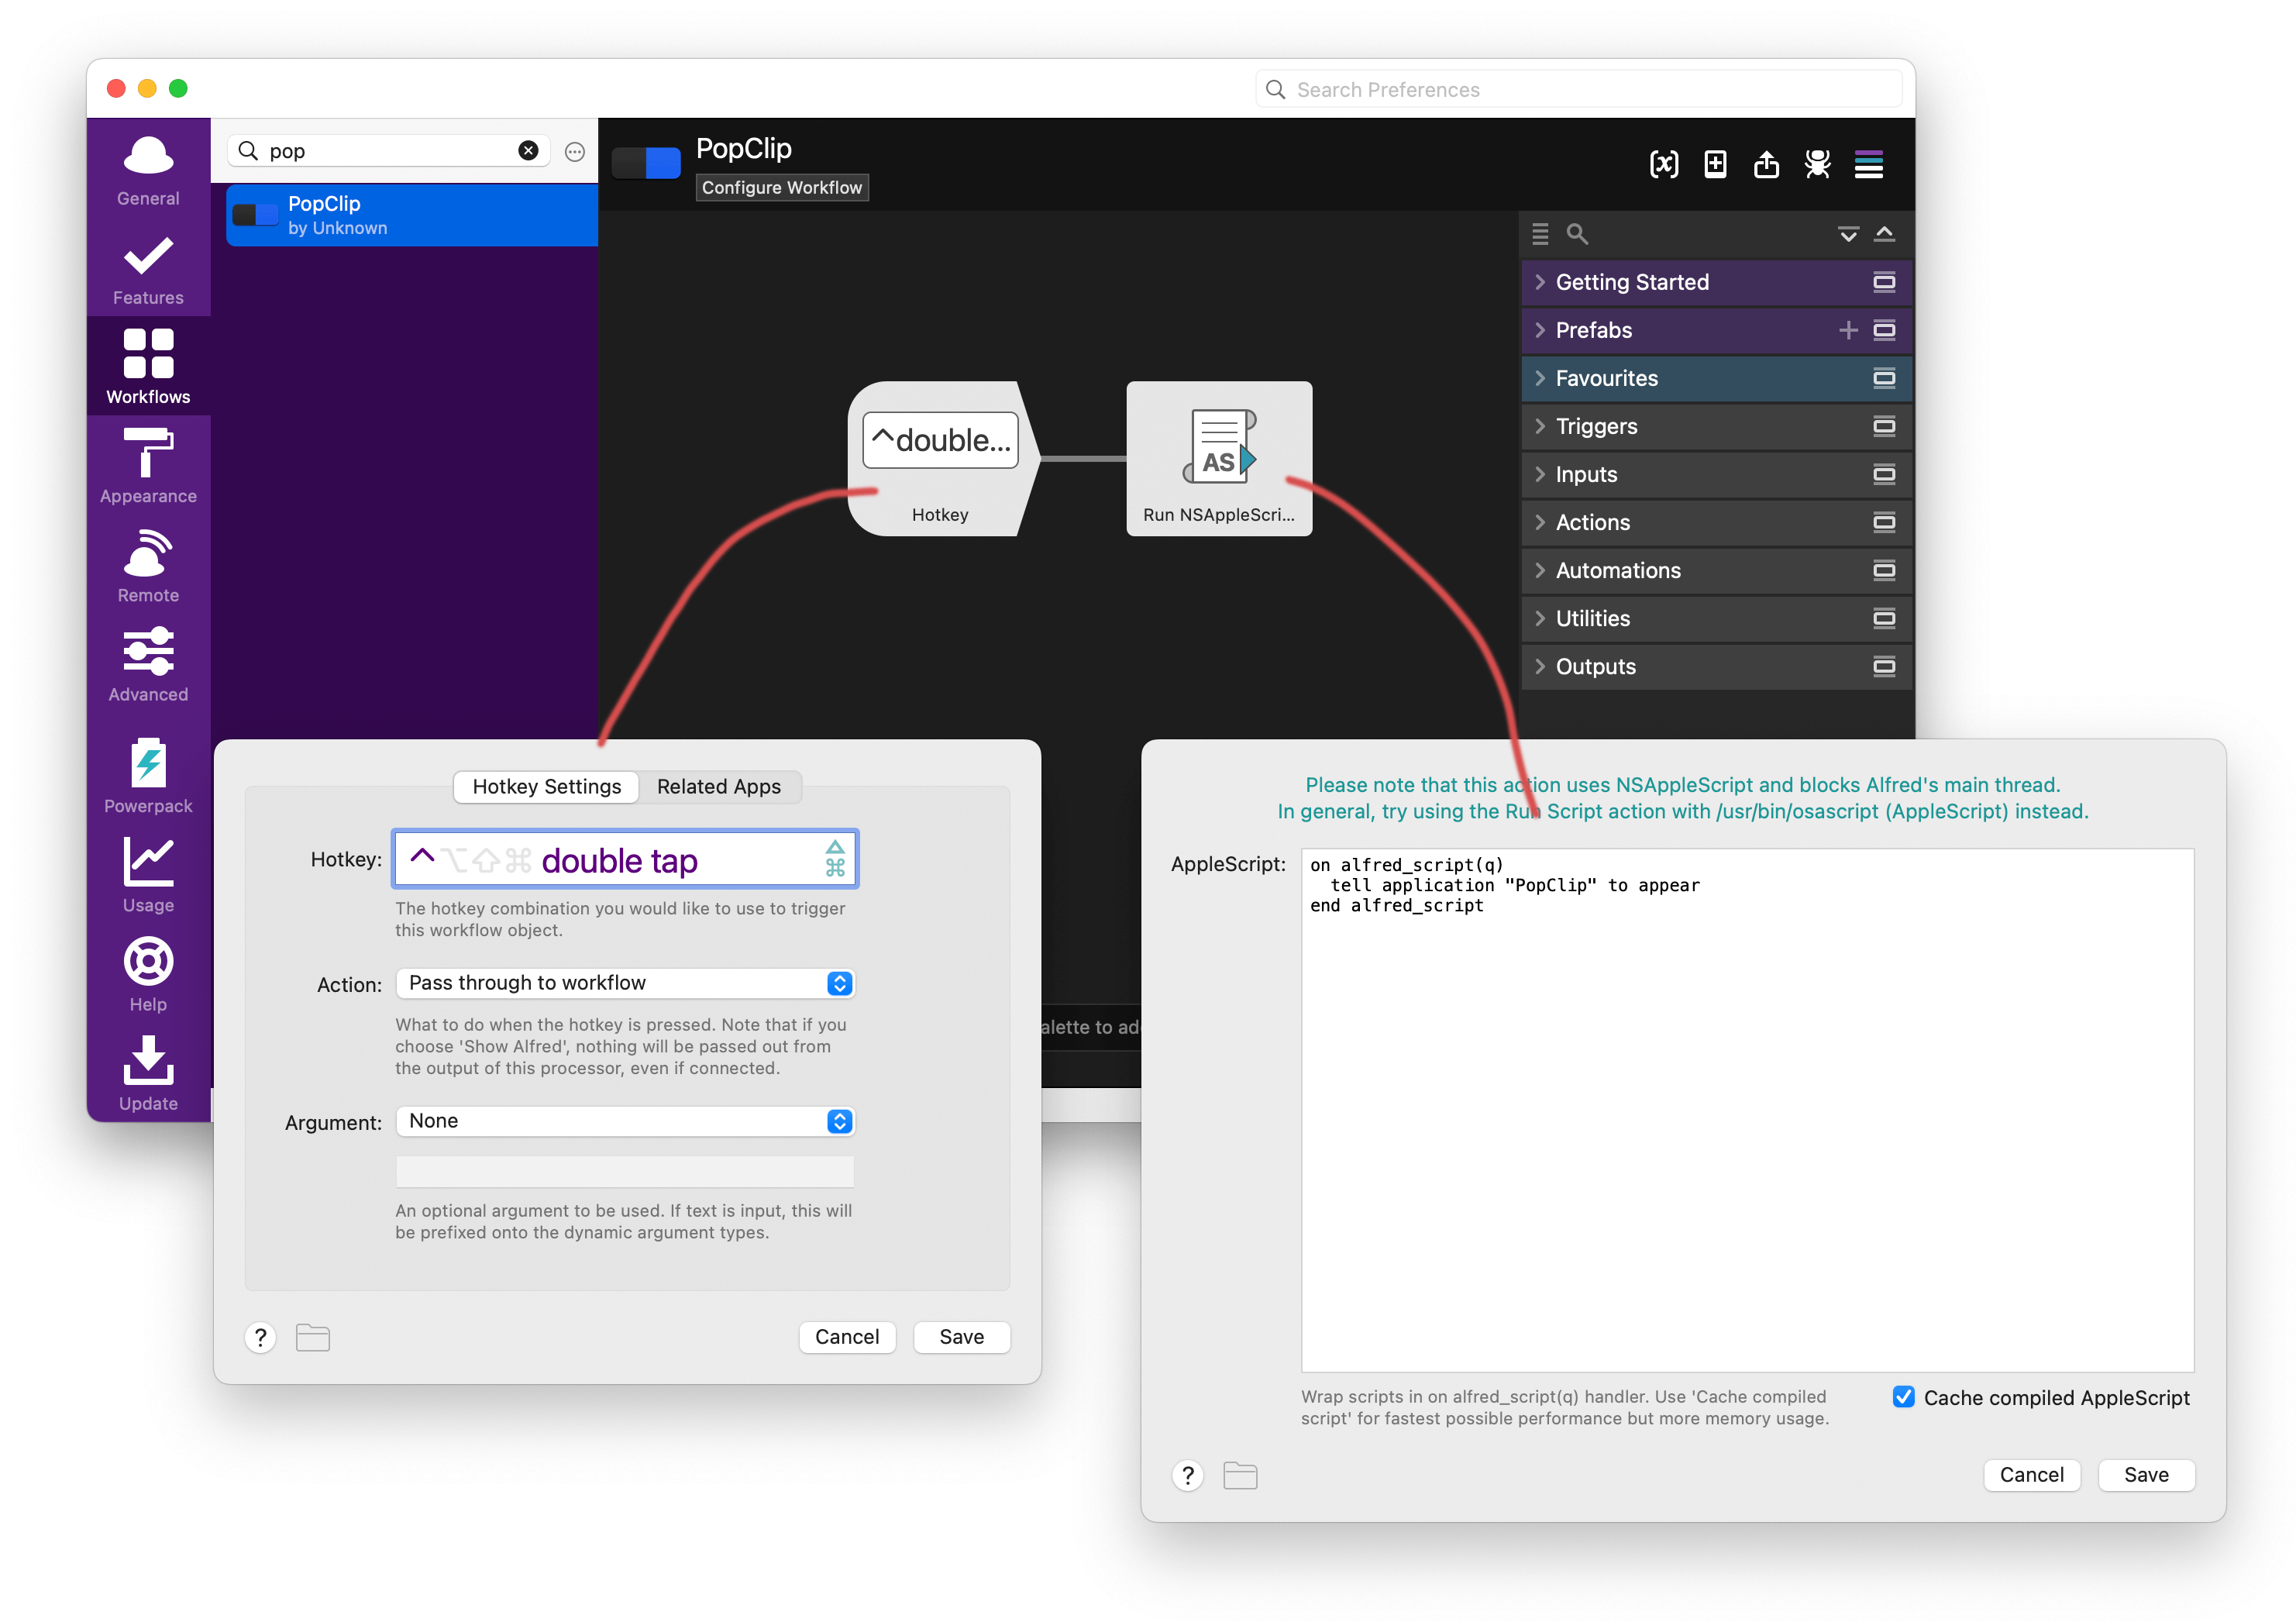Open workflow variables [x] editor
The height and width of the screenshot is (1622, 2296).
coord(1663,164)
